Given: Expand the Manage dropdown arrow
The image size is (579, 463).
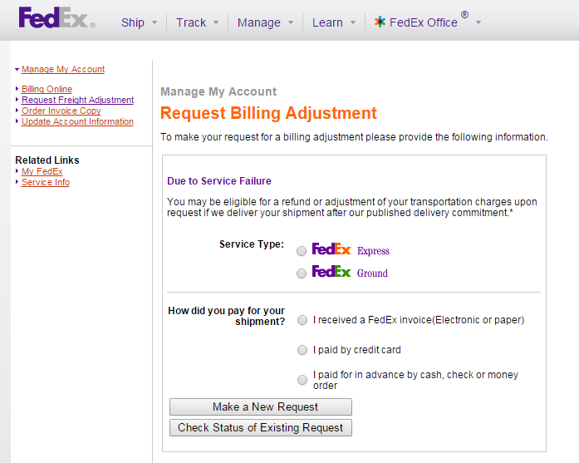Looking at the screenshot, I should (291, 22).
